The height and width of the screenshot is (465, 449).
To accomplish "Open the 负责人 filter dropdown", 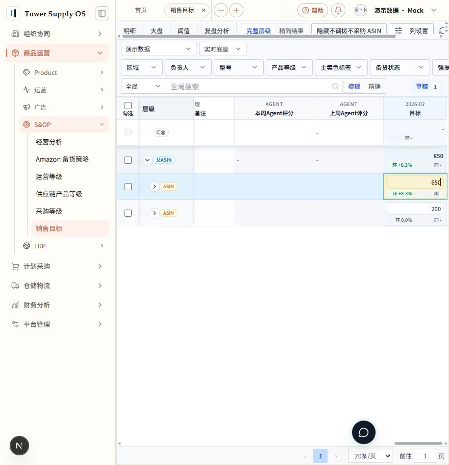I will click(x=188, y=67).
